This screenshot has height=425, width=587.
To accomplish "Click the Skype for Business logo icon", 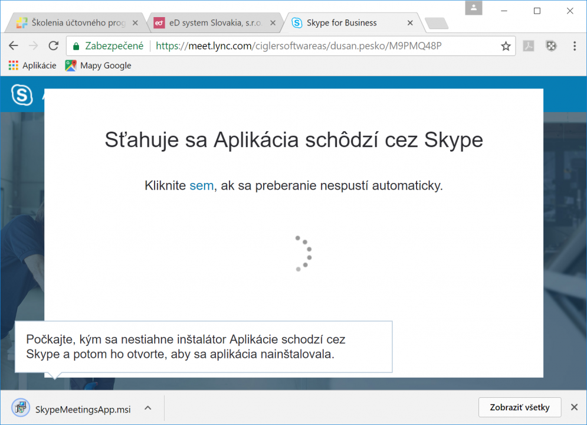I will [x=22, y=95].
